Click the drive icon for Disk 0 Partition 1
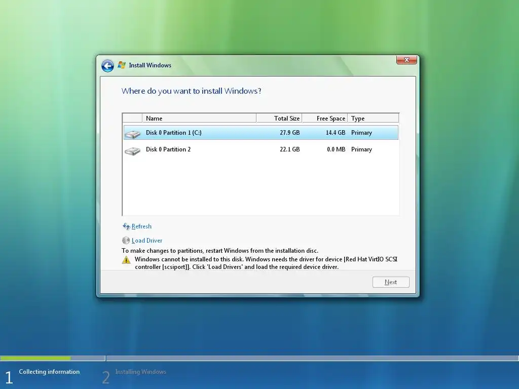Image resolution: width=519 pixels, height=389 pixels. (132, 134)
